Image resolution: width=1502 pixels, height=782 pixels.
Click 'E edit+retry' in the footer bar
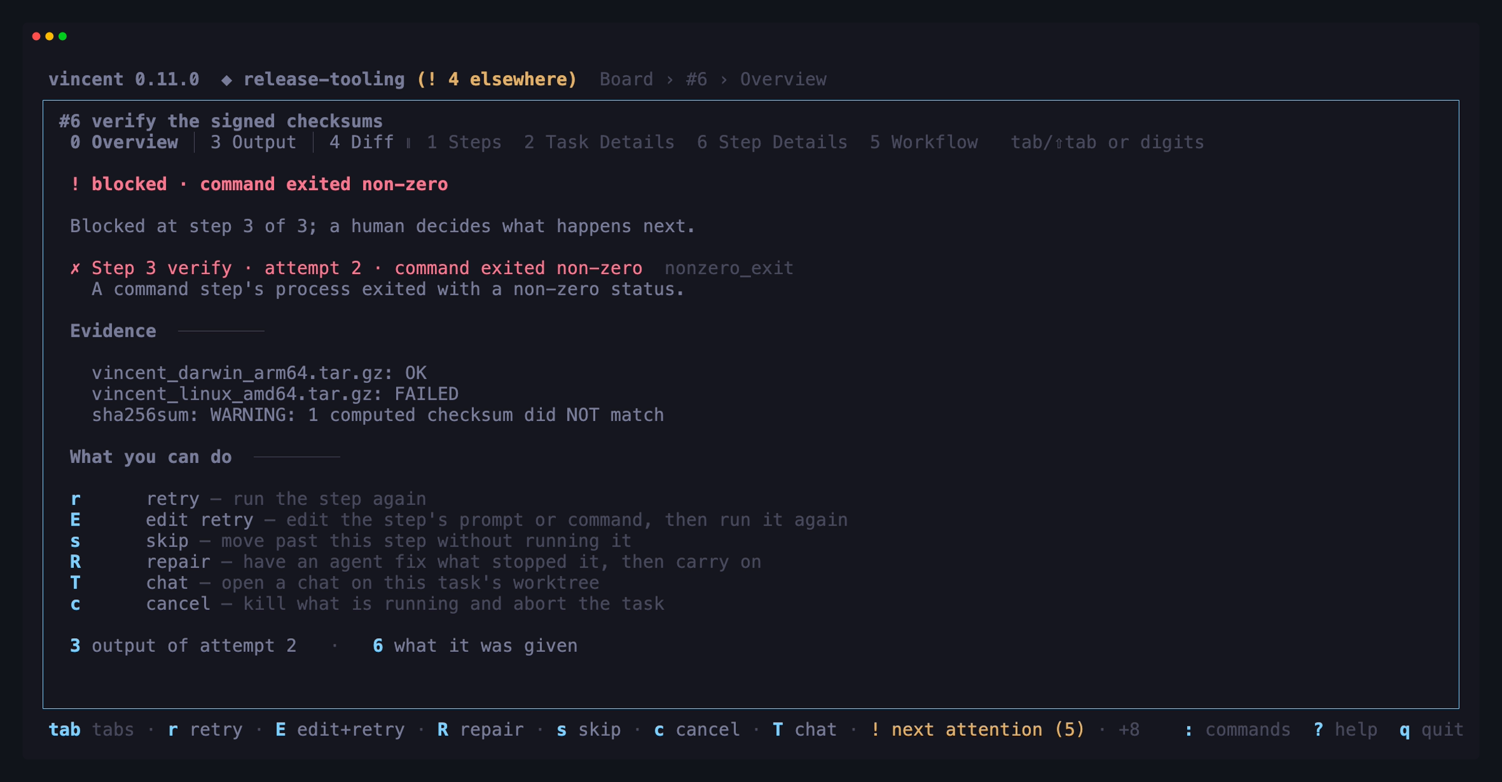click(x=340, y=729)
